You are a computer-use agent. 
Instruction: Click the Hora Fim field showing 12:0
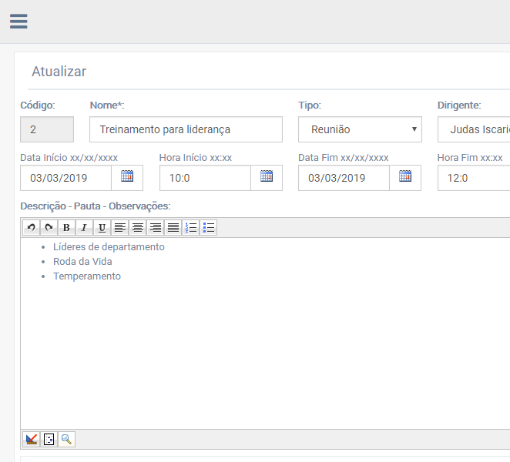(474, 178)
